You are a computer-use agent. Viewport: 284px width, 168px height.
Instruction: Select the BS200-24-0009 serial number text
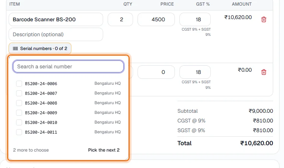[41, 113]
